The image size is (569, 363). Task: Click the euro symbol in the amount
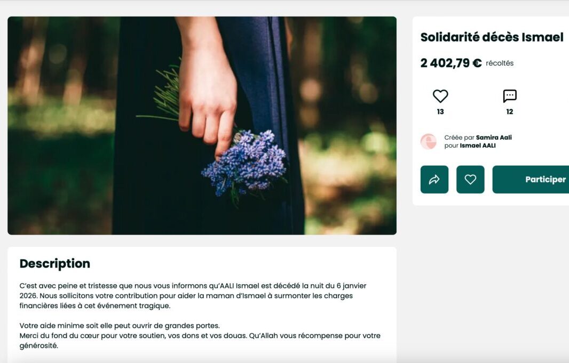pos(477,63)
